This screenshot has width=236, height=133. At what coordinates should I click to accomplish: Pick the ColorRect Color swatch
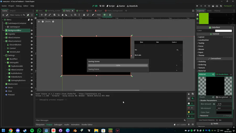tap(223, 30)
